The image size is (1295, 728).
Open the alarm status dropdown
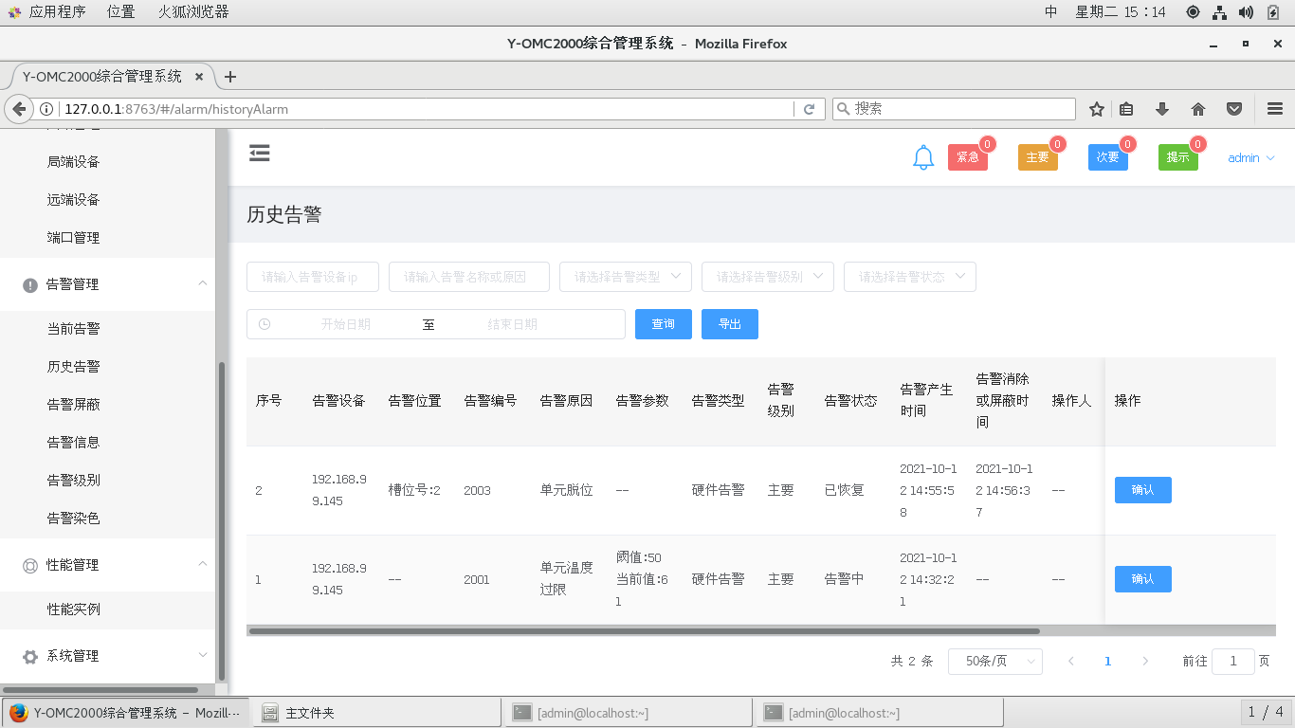point(910,277)
